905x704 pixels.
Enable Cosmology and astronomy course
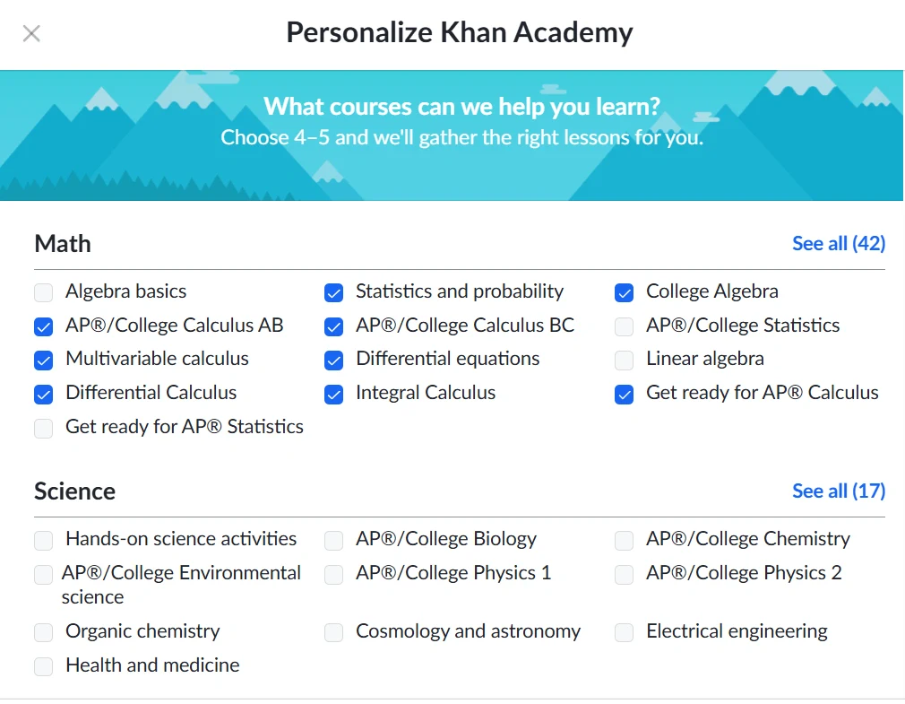[334, 633]
